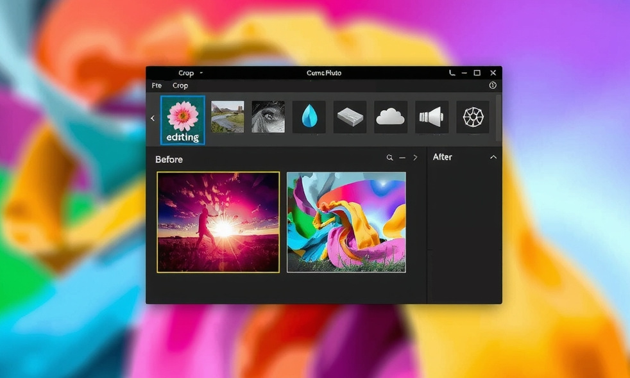
Task: Select the blue water droplet blur tool
Action: (x=309, y=117)
